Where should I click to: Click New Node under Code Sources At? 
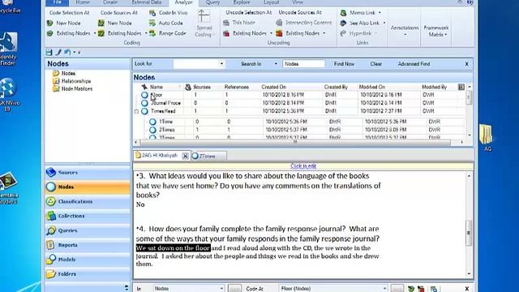tap(115, 24)
